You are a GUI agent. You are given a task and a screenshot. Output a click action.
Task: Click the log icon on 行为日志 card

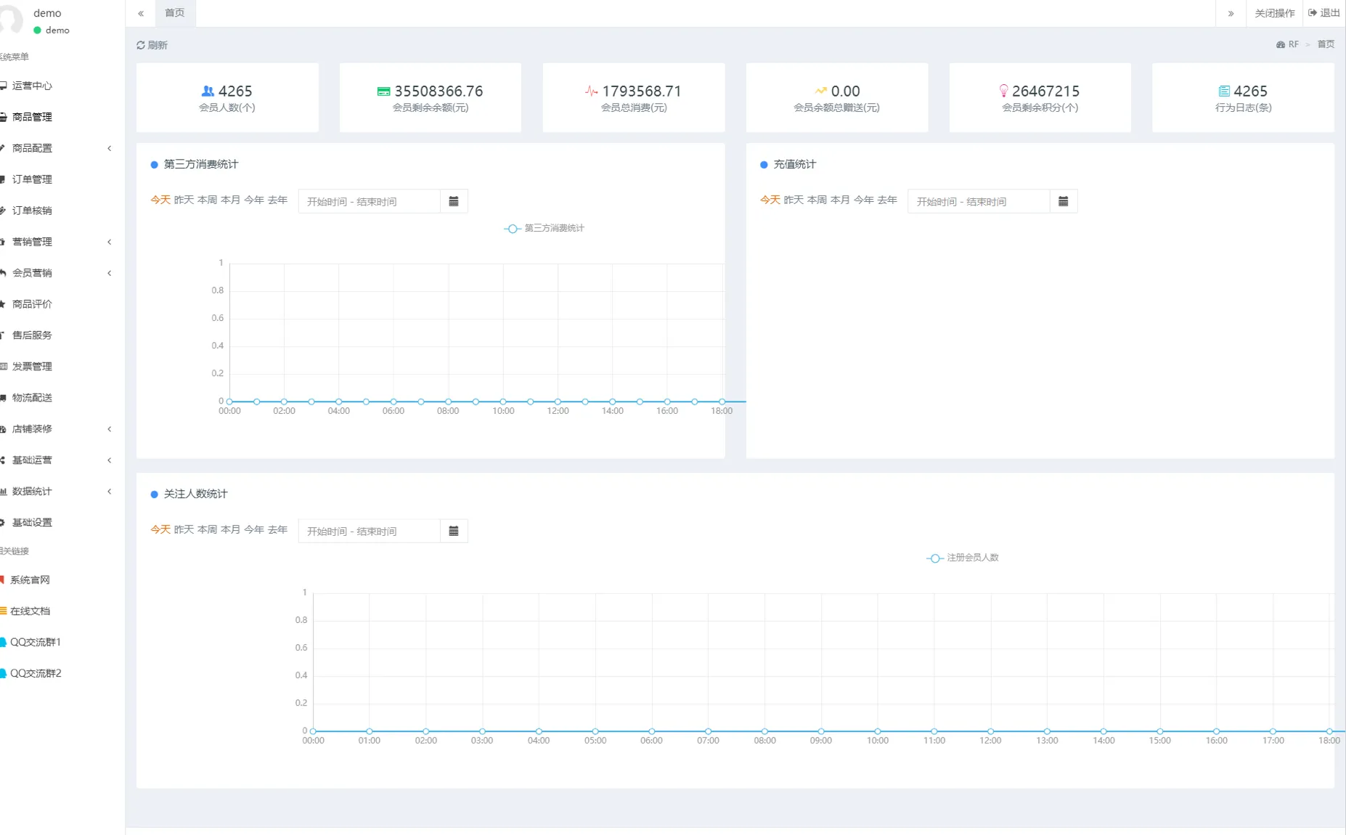(1224, 91)
